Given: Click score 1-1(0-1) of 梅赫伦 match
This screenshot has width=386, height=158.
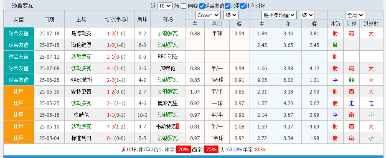Looking at the screenshot, I should point(116,115).
